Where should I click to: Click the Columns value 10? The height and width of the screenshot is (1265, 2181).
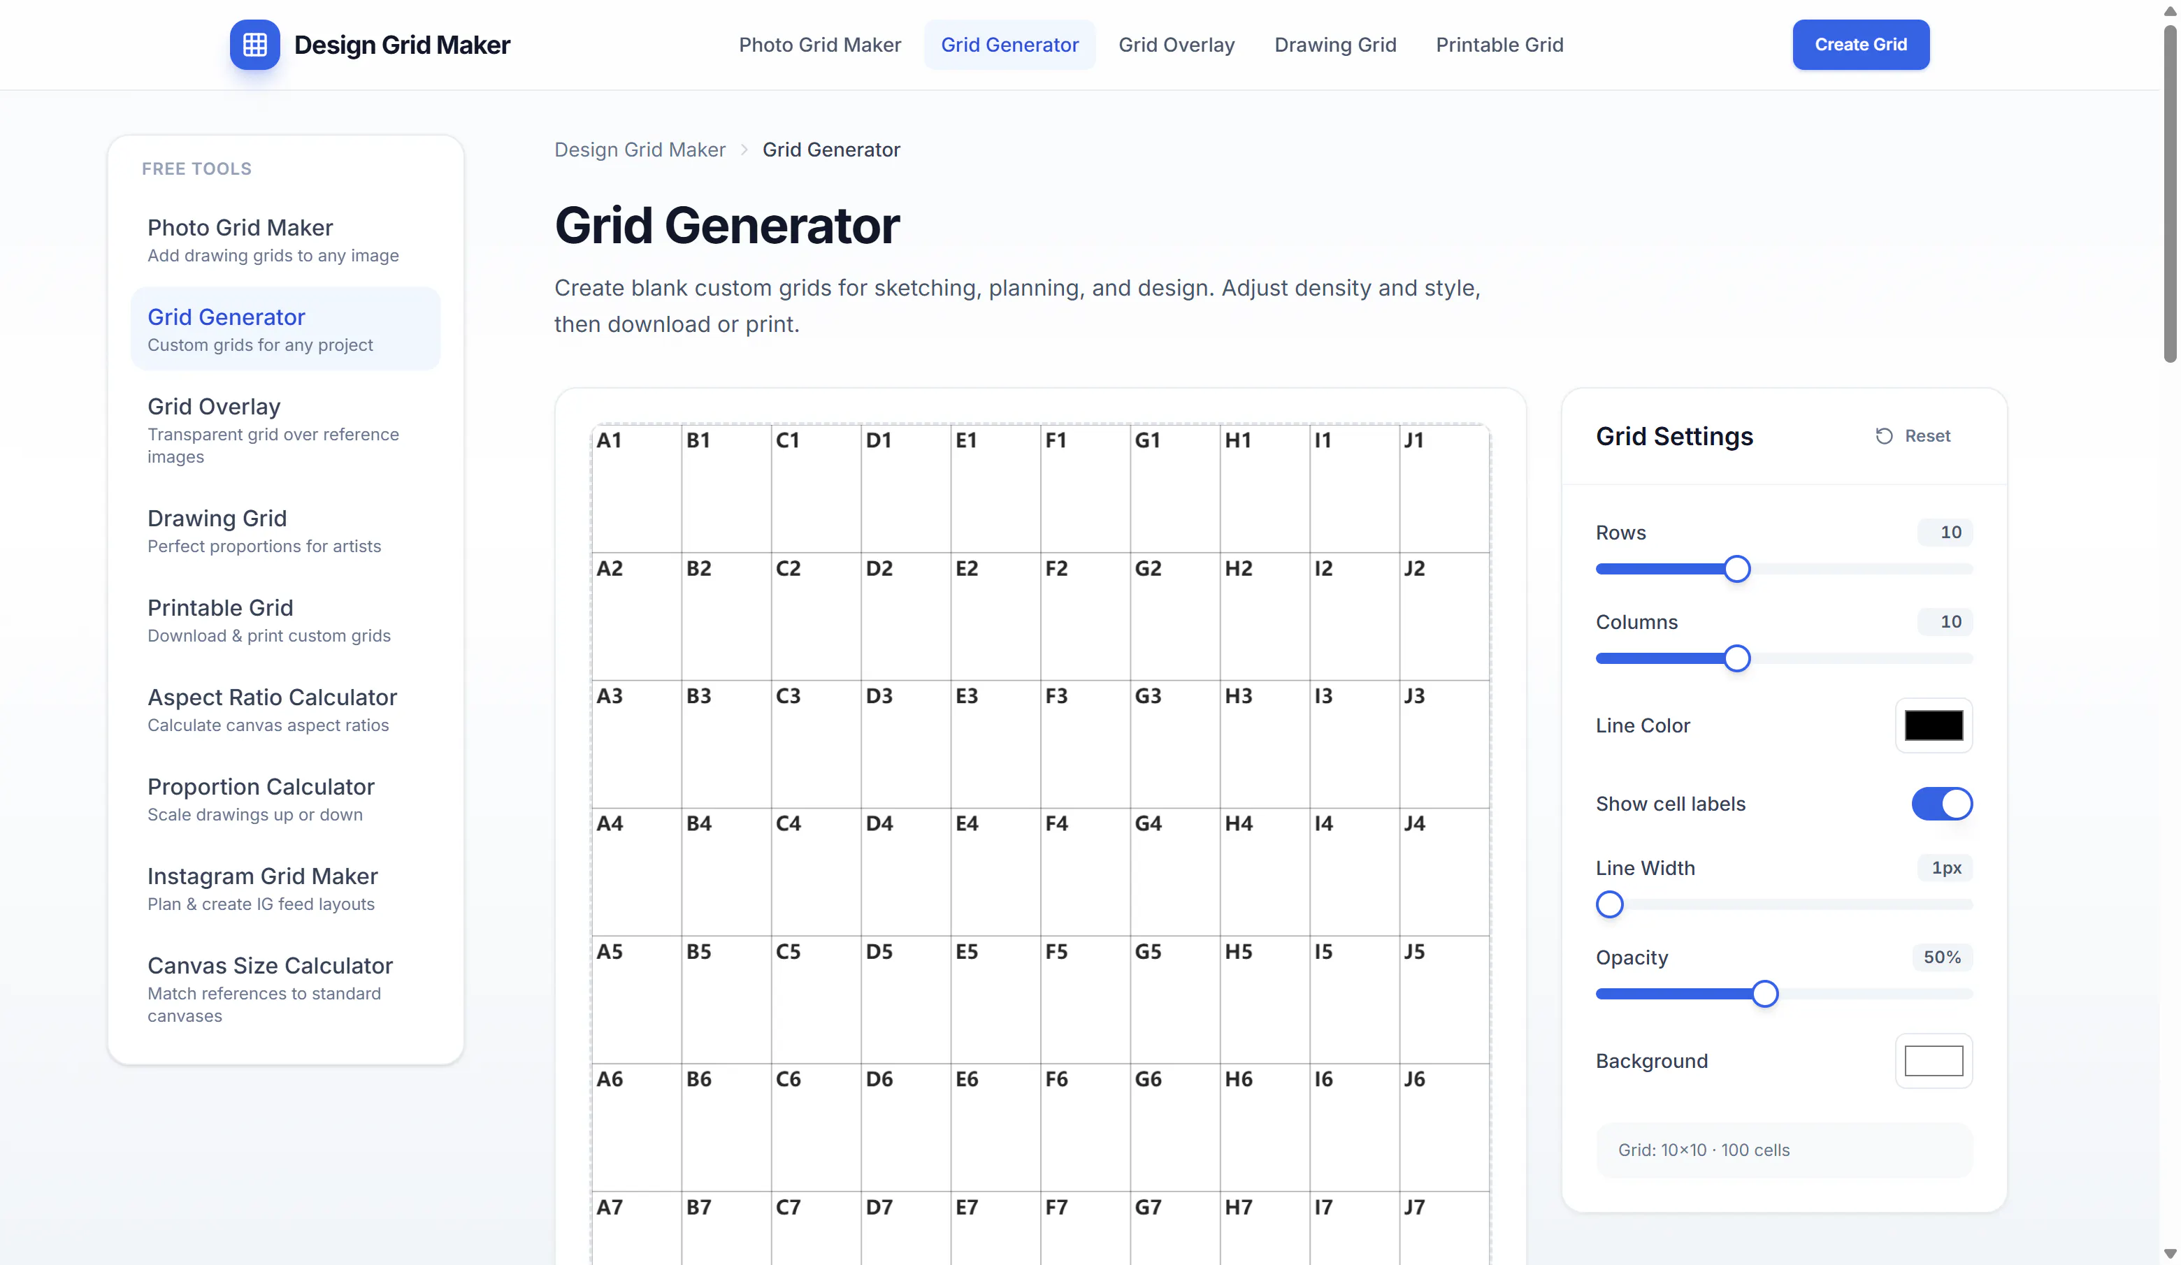coord(1945,621)
